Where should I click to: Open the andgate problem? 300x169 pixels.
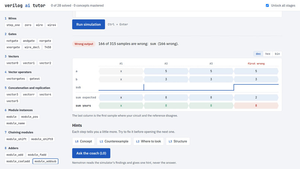click(29, 41)
